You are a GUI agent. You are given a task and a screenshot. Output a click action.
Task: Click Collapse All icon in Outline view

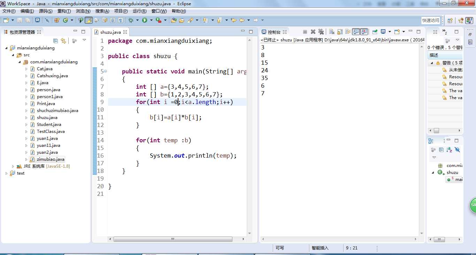tap(441, 150)
